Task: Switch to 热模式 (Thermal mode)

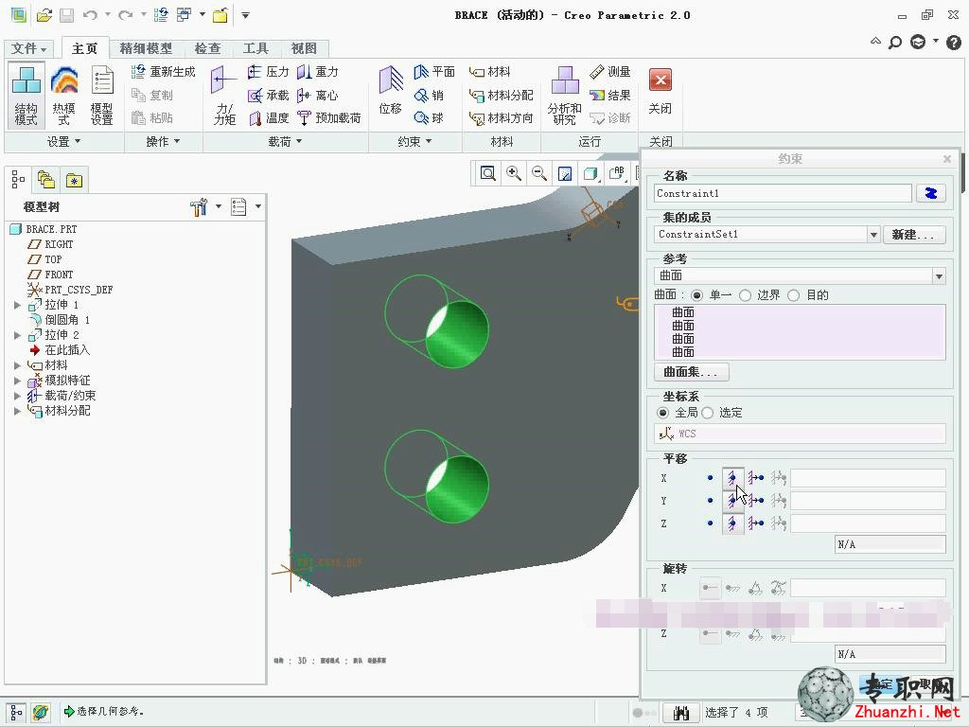Action: click(63, 96)
